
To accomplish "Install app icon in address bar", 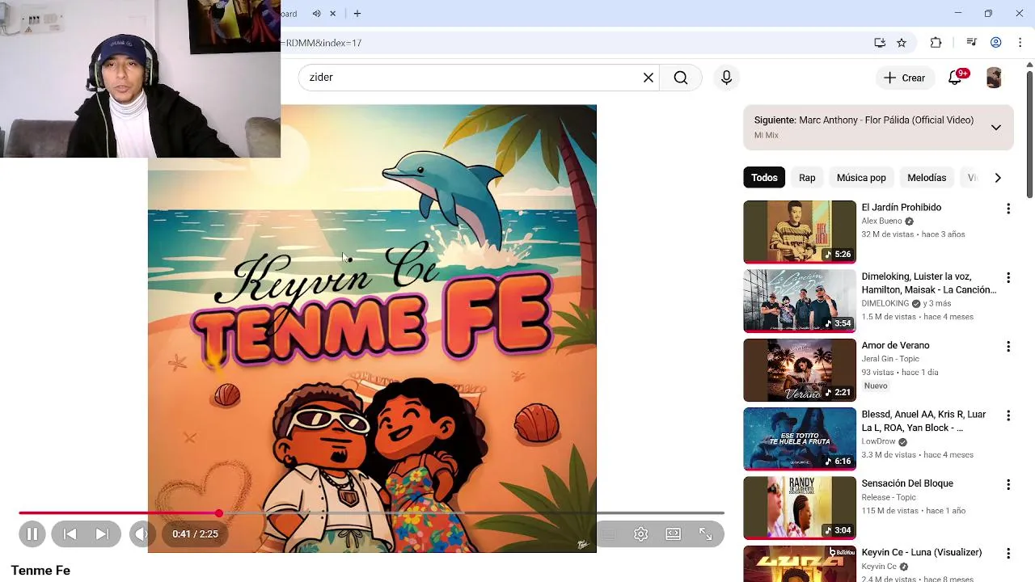I will click(x=880, y=43).
